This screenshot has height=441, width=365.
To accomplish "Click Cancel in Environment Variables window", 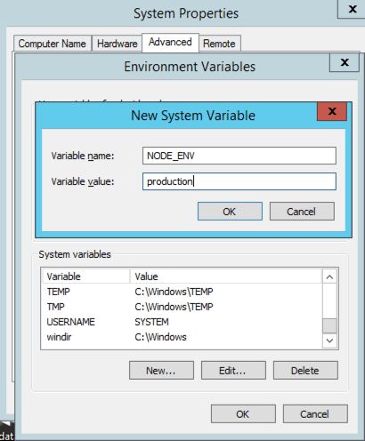I will 315,413.
